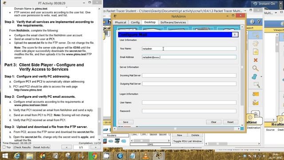Image resolution: width=284 pixels, height=160 pixels.
Task: Open Packet Tracer taskbar icon
Action: click(x=158, y=156)
